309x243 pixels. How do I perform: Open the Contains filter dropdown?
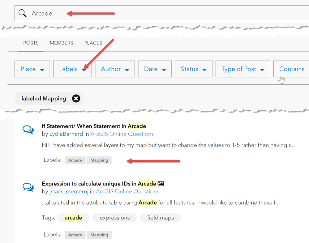click(291, 69)
